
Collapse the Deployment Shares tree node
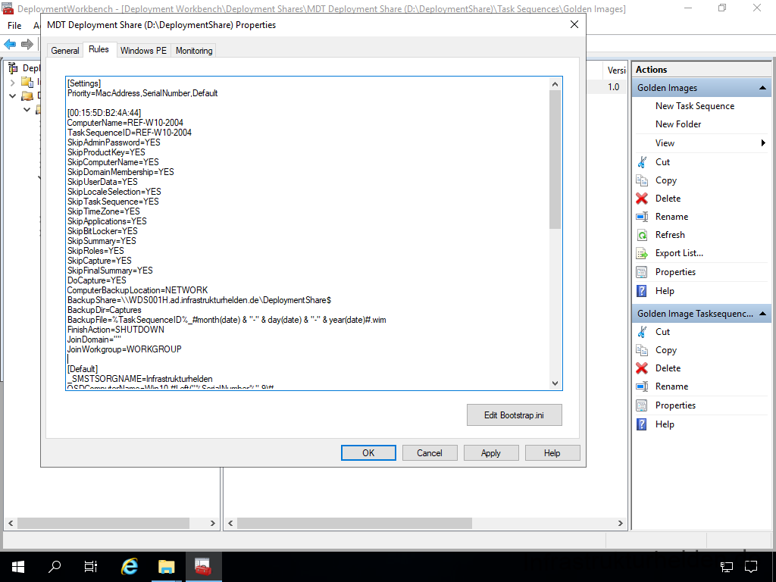(x=12, y=95)
